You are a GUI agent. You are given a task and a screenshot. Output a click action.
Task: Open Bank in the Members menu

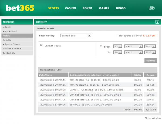click(8, 27)
